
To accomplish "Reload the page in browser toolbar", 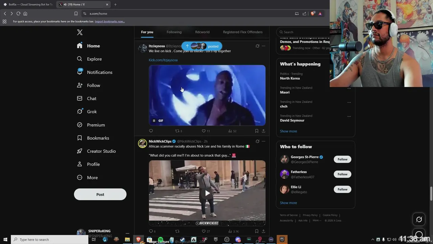I will click(x=18, y=14).
